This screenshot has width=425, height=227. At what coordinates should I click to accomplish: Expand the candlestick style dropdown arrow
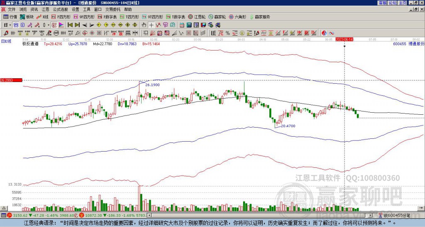click(x=49, y=25)
